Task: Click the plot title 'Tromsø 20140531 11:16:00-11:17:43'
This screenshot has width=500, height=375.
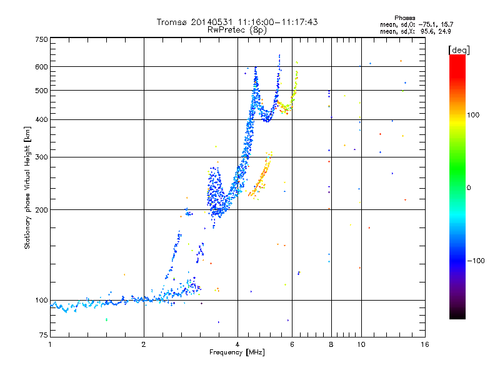Action: 237,22
